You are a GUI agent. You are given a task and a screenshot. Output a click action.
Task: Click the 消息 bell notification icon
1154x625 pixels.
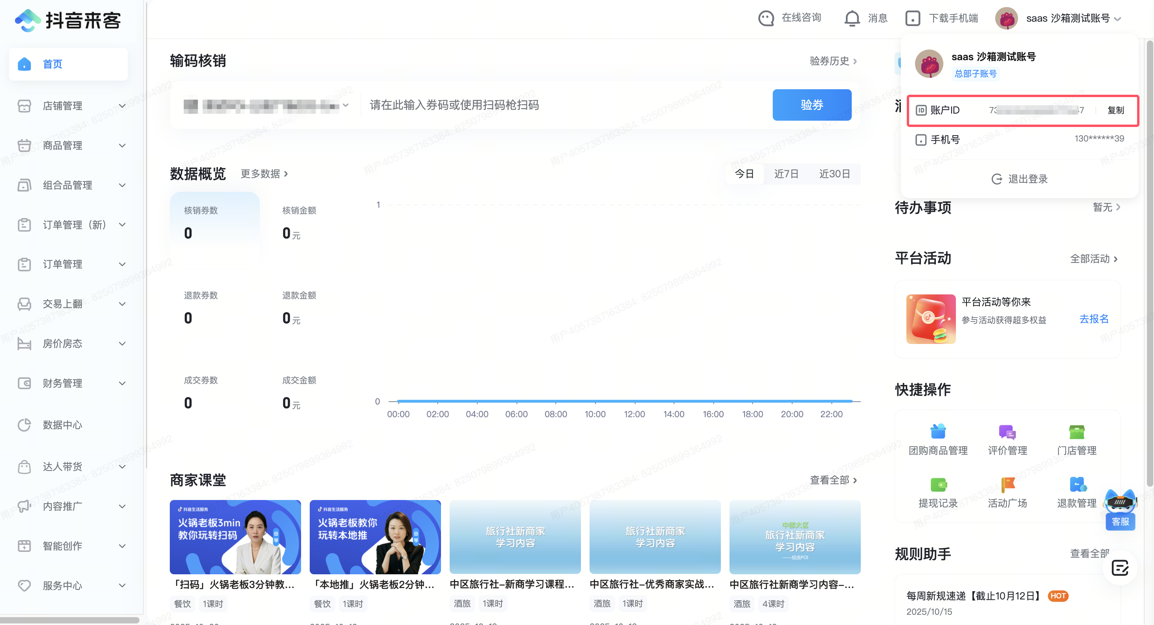[852, 18]
